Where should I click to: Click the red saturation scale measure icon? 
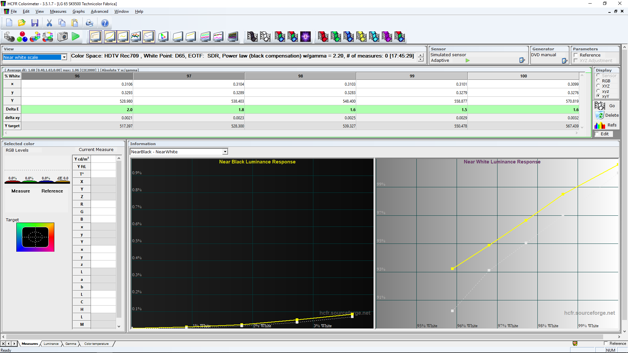pos(323,37)
